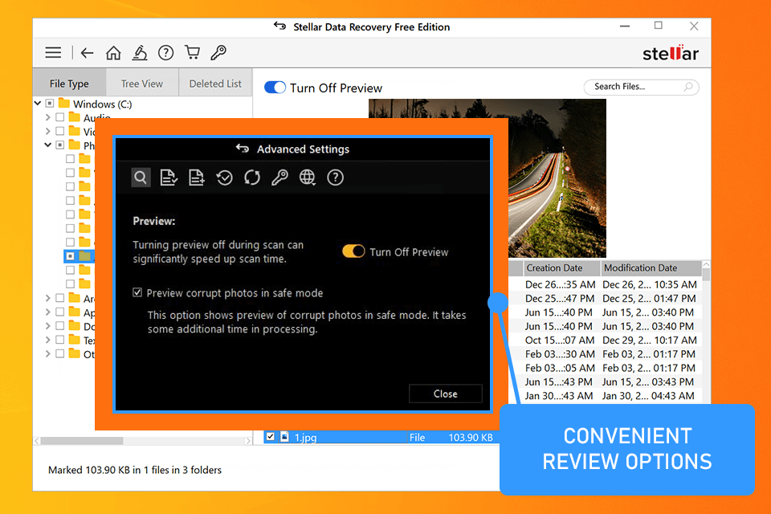Expand the Vi... folder node
The width and height of the screenshot is (771, 514).
47,132
